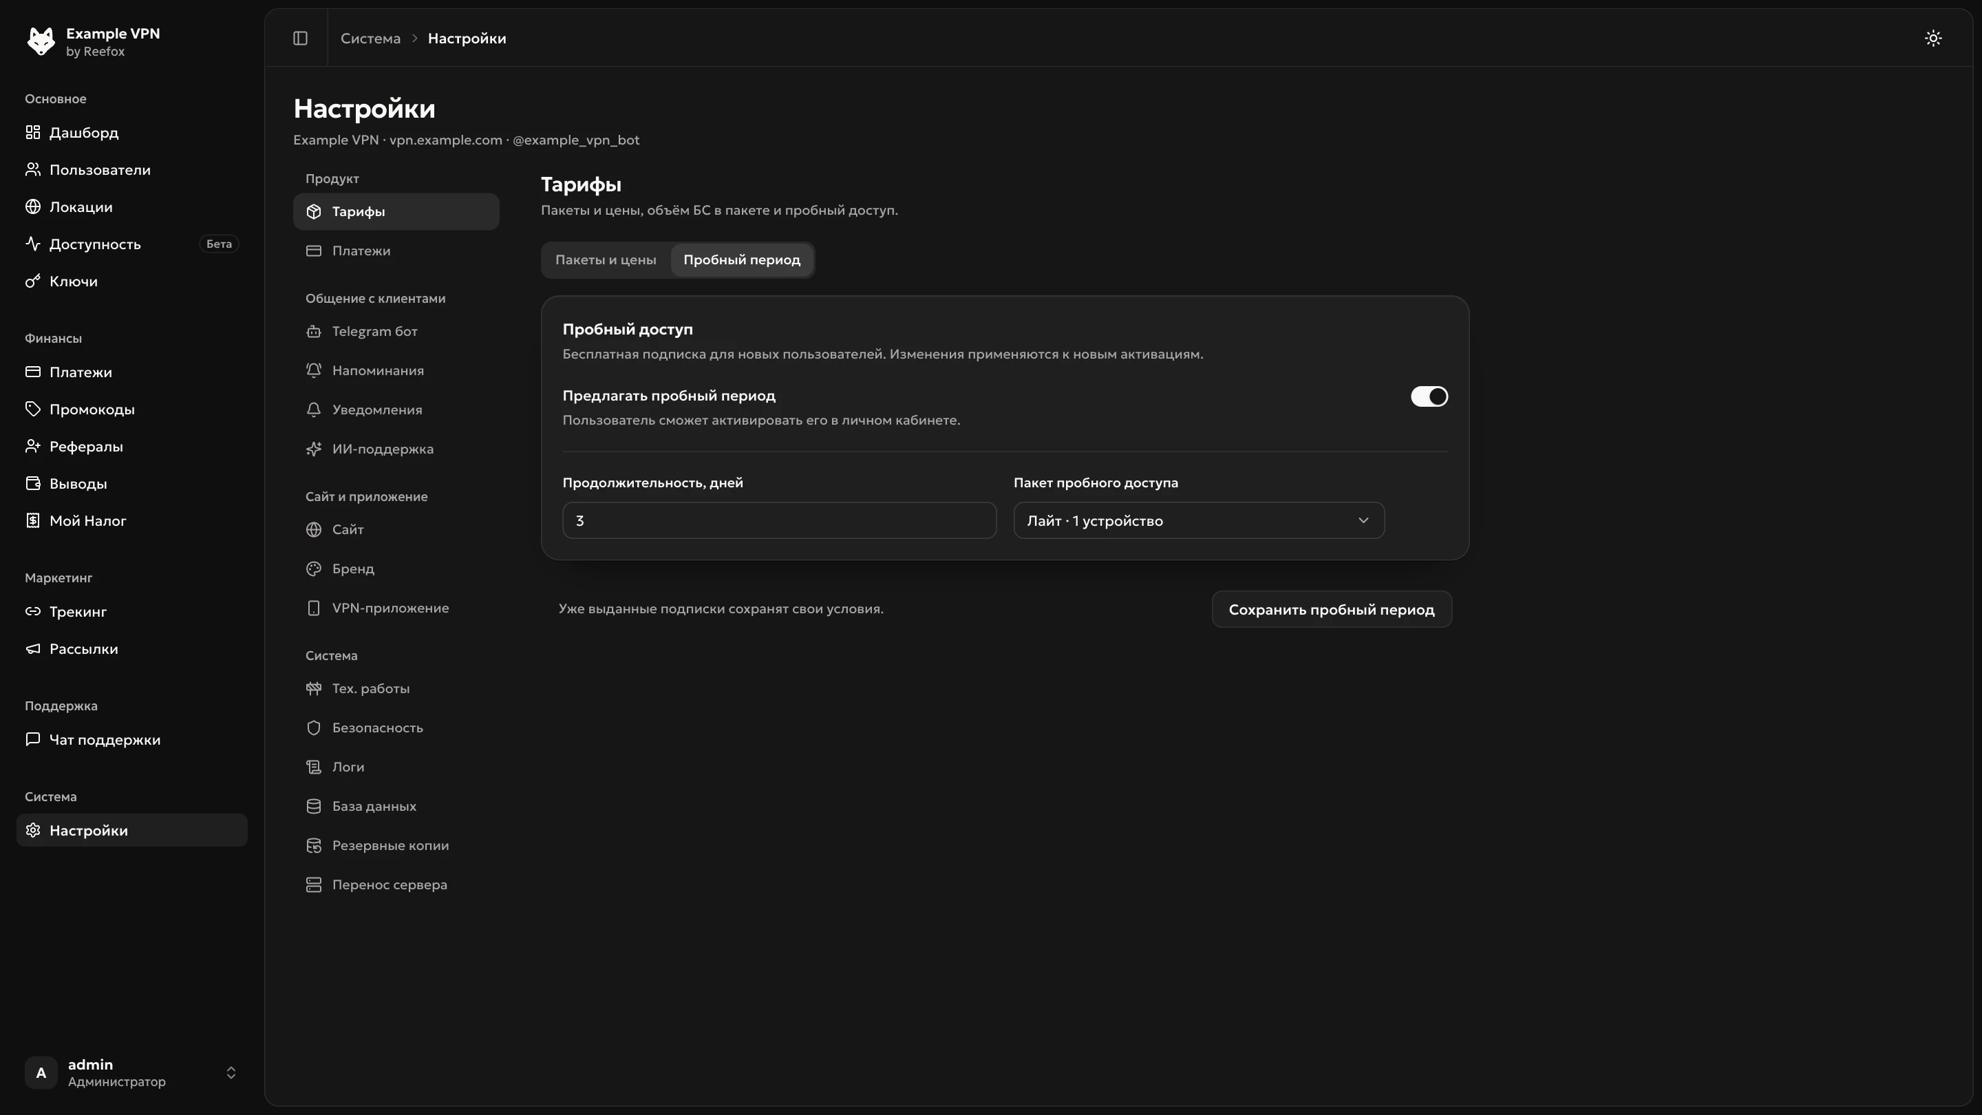Open the Сайт settings section
This screenshot has height=1115, width=1982.
point(396,529)
